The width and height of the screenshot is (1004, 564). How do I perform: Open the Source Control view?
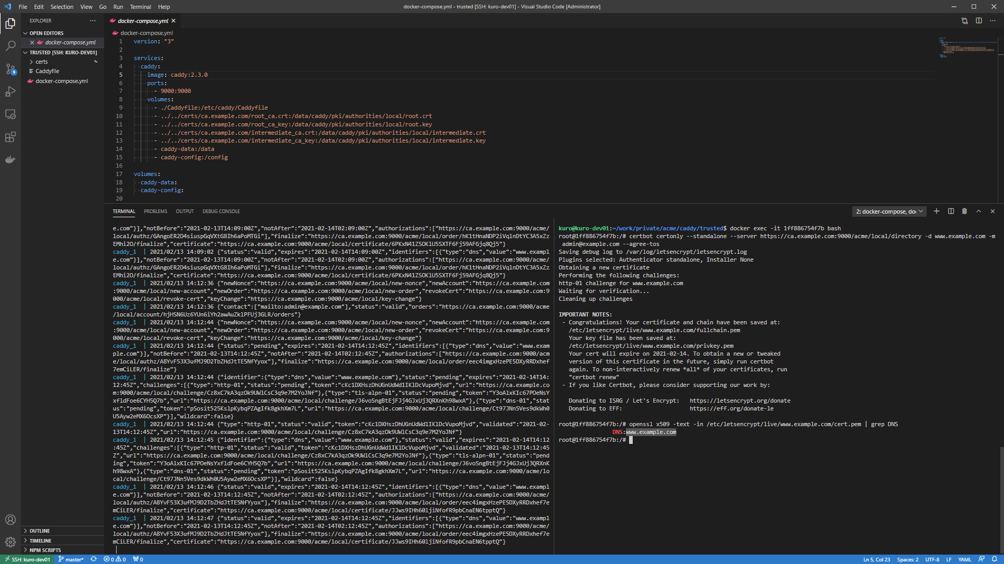(x=10, y=69)
